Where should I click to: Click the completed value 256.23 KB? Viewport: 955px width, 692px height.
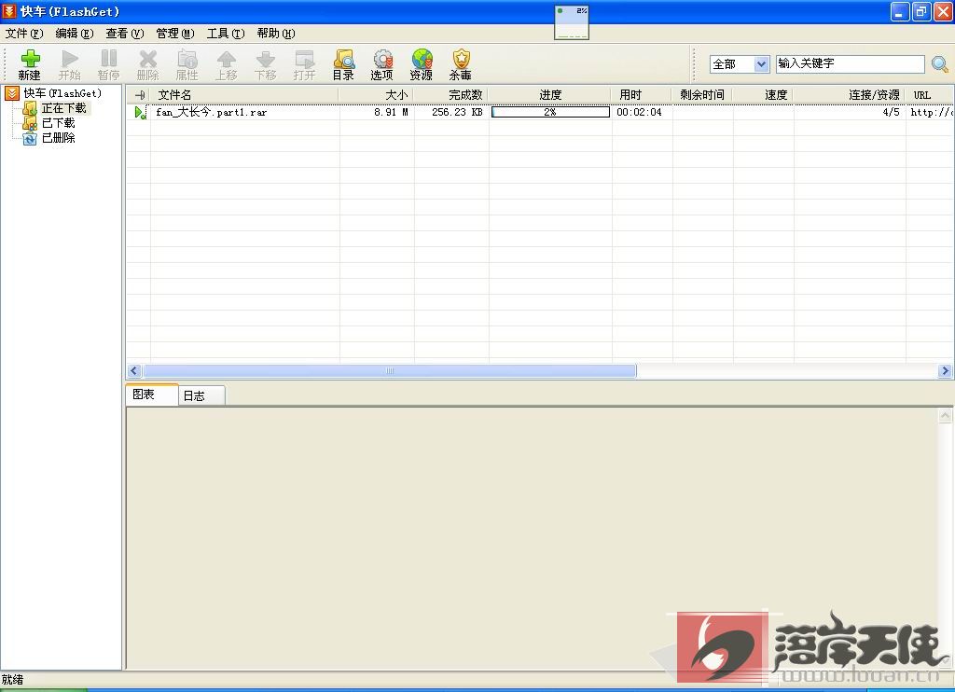coord(457,112)
